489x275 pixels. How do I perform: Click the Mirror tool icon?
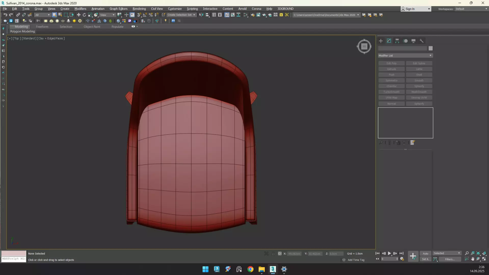click(x=201, y=15)
